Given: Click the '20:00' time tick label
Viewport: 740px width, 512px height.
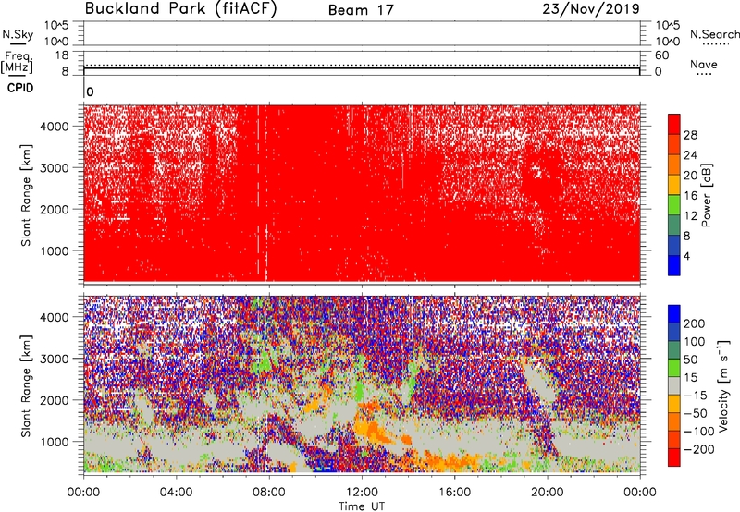Looking at the screenshot, I should pos(547,493).
